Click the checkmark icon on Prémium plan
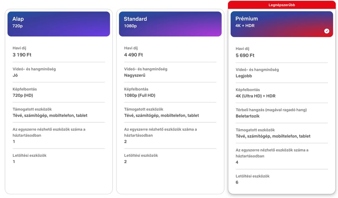Viewport: 338px width, 198px height. click(x=326, y=31)
